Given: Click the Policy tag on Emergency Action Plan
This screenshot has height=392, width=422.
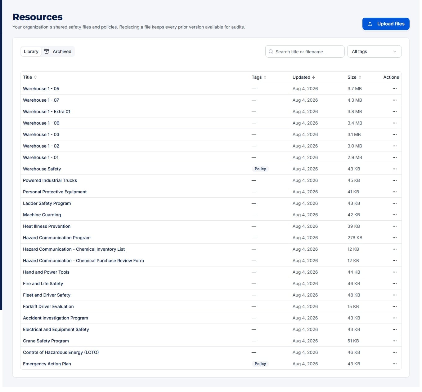Looking at the screenshot, I should coord(260,364).
